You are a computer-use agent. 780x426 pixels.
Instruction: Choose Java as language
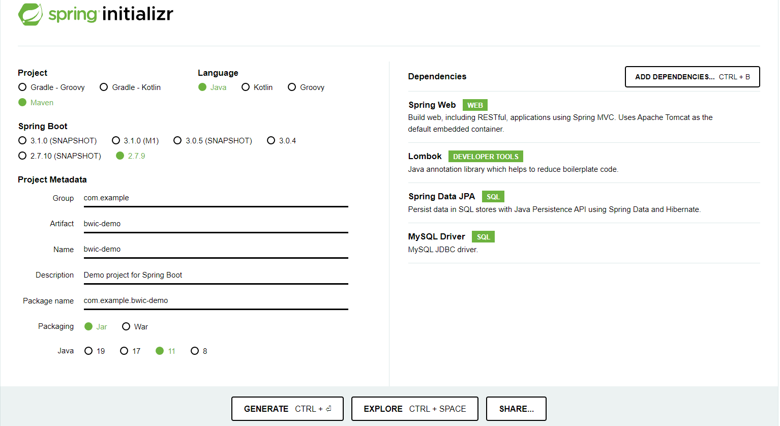pos(213,87)
